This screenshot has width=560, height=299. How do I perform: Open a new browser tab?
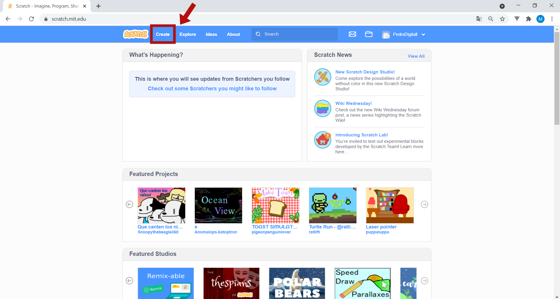tap(99, 6)
